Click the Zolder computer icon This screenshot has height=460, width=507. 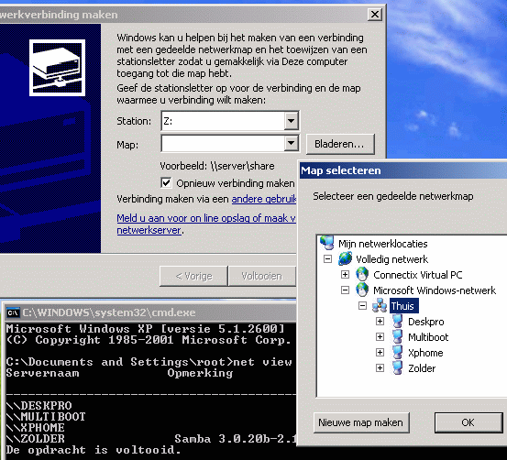coord(397,367)
